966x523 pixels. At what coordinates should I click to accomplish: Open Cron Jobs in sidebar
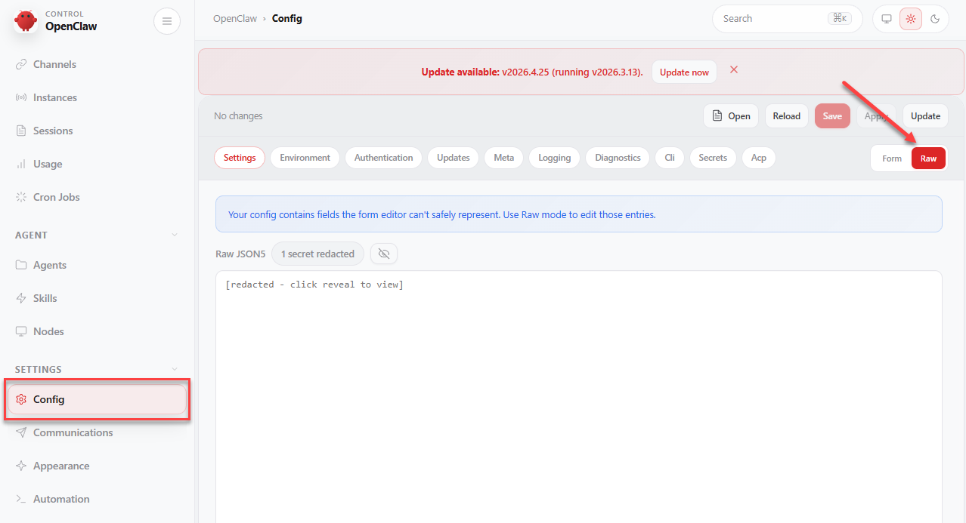(x=57, y=197)
